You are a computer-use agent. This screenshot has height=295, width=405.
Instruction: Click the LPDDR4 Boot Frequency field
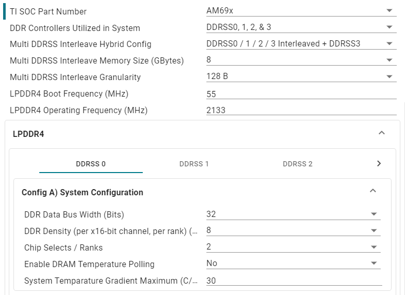point(301,94)
